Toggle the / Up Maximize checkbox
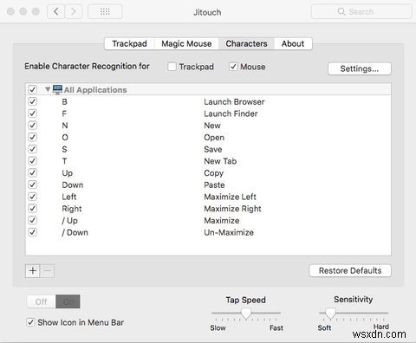 pyautogui.click(x=32, y=220)
